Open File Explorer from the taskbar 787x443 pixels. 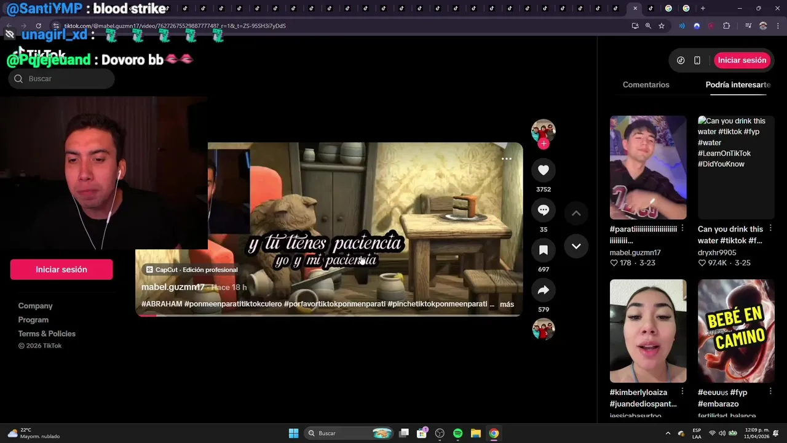click(x=476, y=433)
